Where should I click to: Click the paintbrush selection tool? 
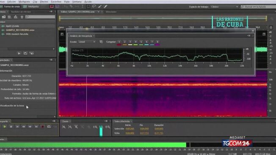click(99, 6)
